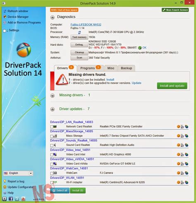Image resolution: width=196 pixels, height=203 pixels.
Task: Click globe icon in FJ Camera row
Action: (186, 173)
